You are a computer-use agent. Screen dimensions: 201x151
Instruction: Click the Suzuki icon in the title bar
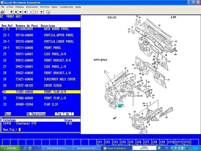point(2,3)
